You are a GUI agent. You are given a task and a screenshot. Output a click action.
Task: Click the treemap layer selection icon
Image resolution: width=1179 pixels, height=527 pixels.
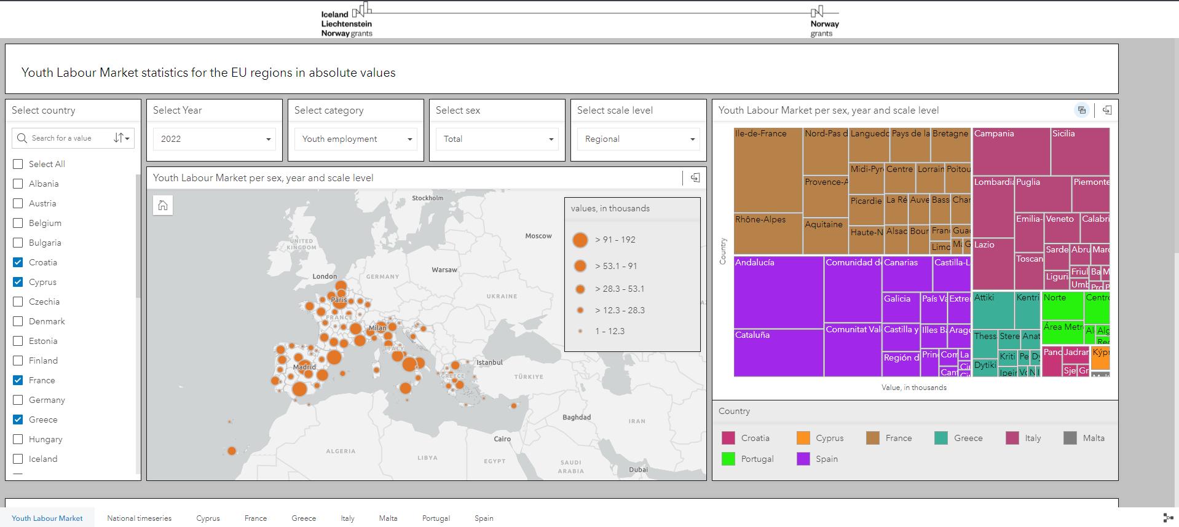click(1082, 110)
